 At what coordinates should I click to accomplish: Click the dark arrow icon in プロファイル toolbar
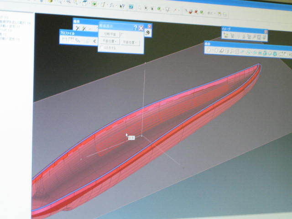coord(95,41)
